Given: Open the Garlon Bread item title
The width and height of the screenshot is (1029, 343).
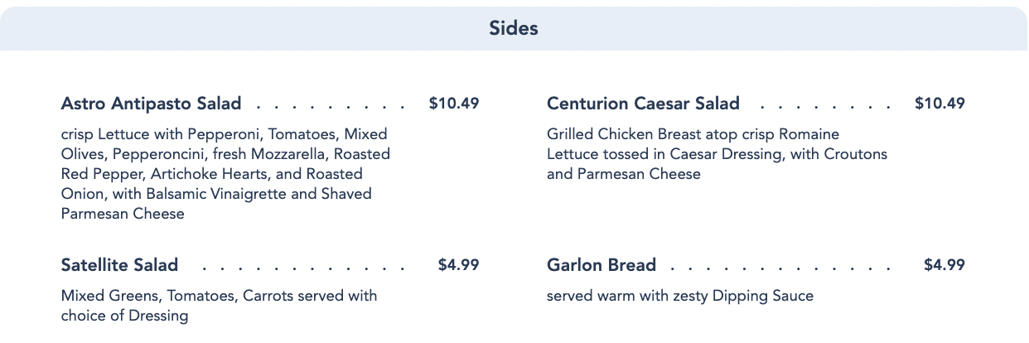Looking at the screenshot, I should [x=601, y=265].
